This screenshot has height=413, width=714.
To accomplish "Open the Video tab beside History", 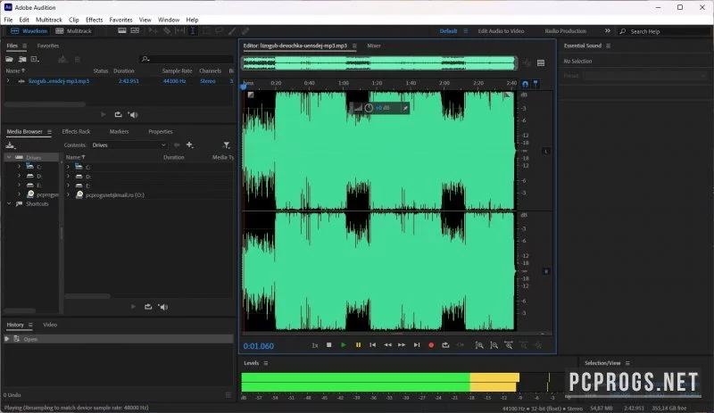I will point(50,325).
